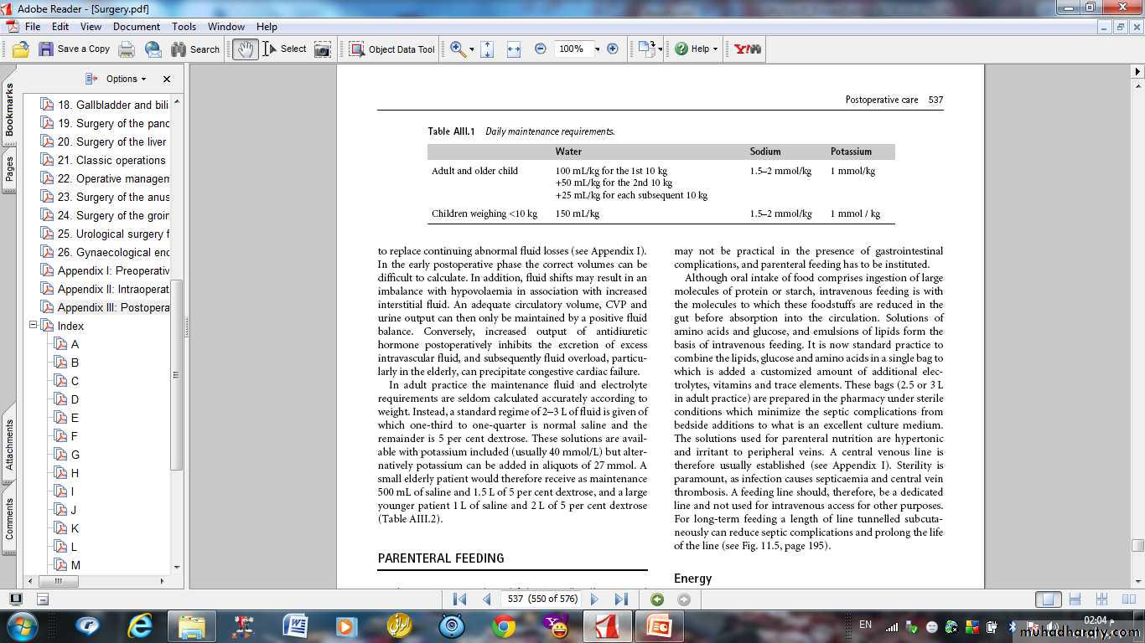Click the Fit Width icon
The image size is (1145, 643).
point(514,49)
